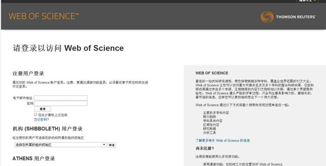
Task: Click the 登录 login button
Action: [x=42, y=109]
